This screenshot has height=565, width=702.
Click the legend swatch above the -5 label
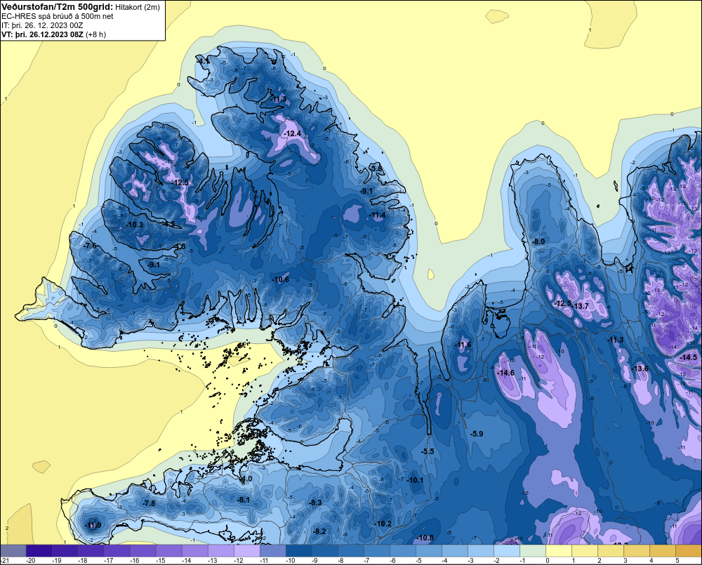[x=429, y=551]
